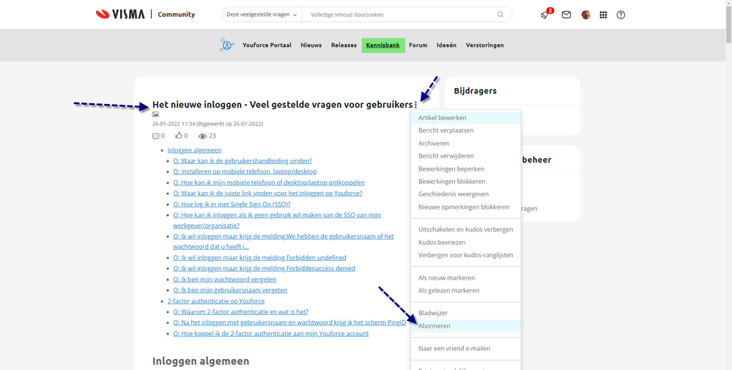Click the views eye icon
This screenshot has width=732, height=370.
tap(203, 136)
